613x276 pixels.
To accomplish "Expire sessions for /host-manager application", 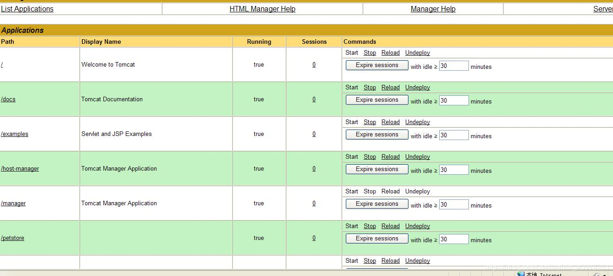I will click(x=377, y=169).
